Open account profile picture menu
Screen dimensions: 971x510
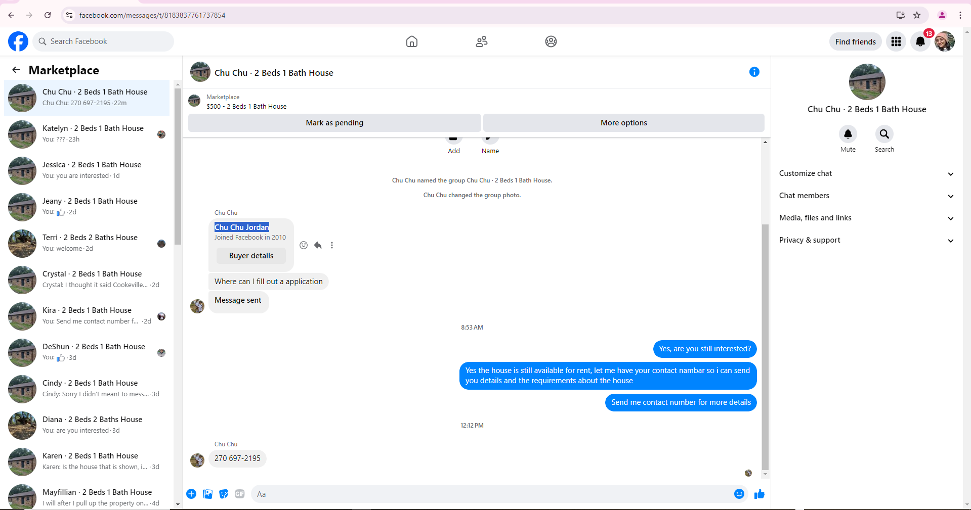tap(944, 41)
